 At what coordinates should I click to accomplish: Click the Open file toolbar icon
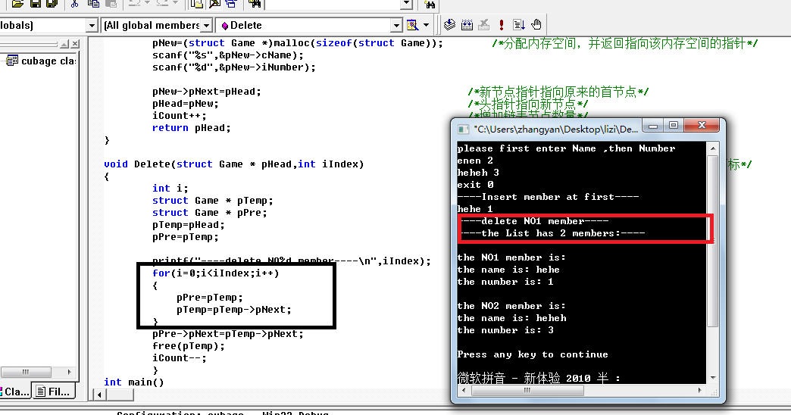tap(17, 4)
